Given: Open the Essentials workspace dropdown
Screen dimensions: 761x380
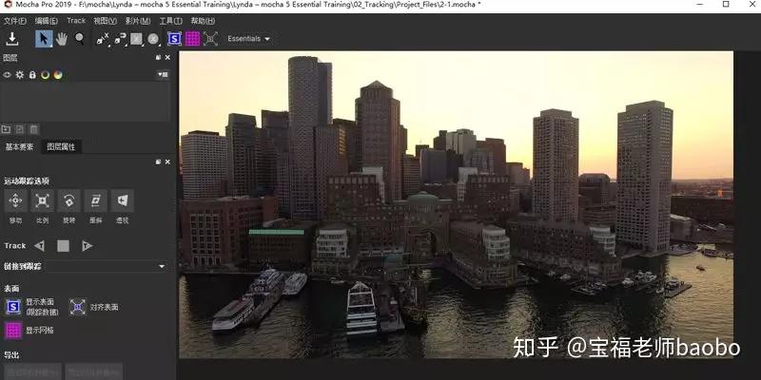Looking at the screenshot, I should point(248,39).
